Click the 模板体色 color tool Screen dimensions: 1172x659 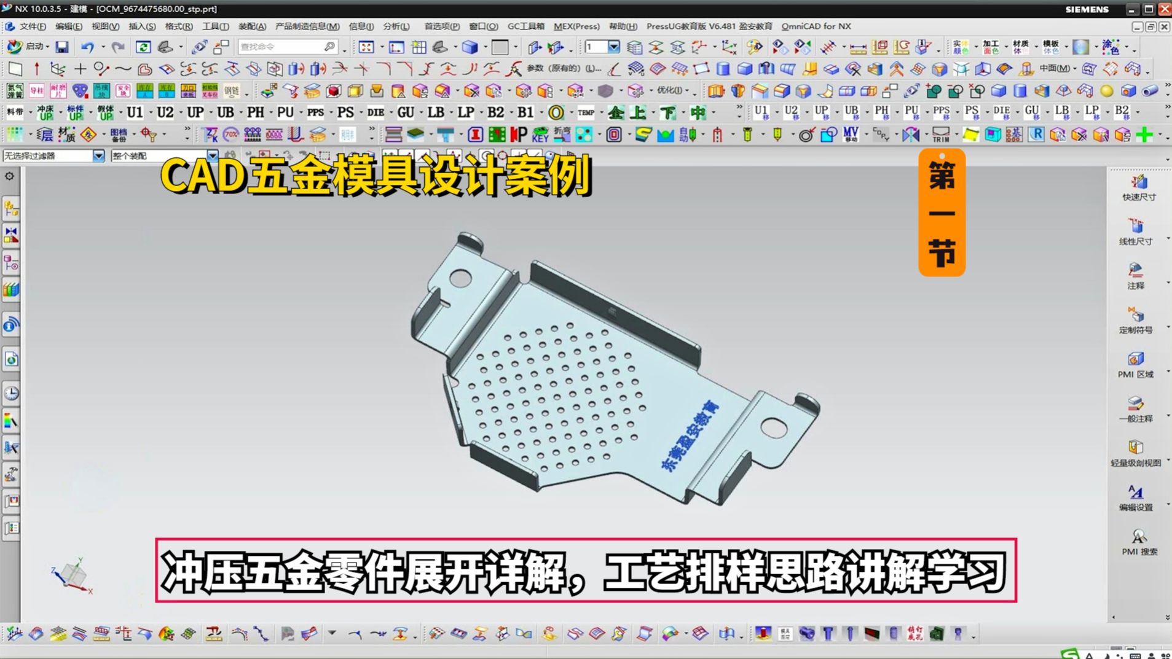[1051, 47]
